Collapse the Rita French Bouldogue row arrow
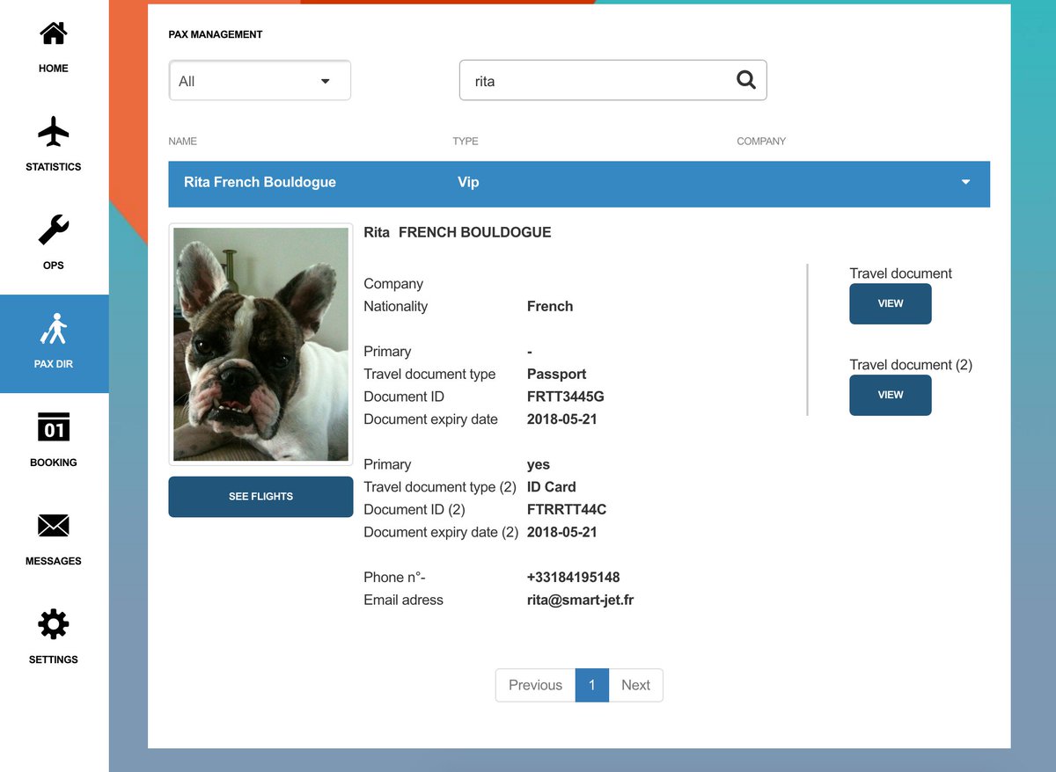The height and width of the screenshot is (772, 1056). 965,182
